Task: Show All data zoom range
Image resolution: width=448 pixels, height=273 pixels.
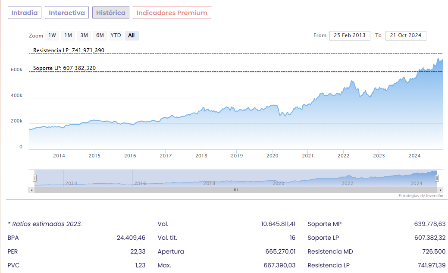Action: 132,35
